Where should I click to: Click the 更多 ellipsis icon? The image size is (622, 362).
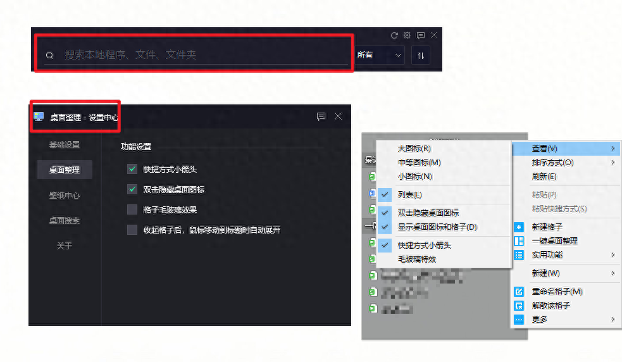tap(519, 320)
